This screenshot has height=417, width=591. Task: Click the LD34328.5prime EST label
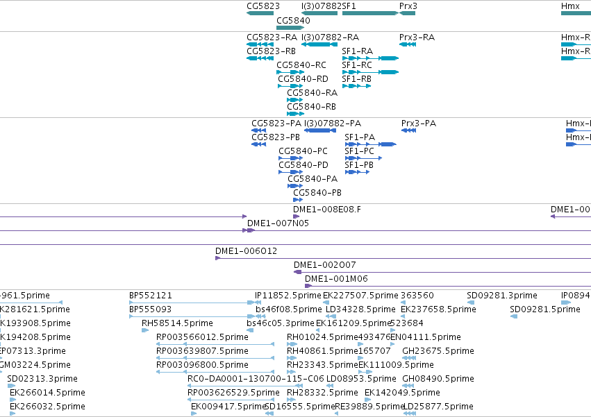coord(360,310)
